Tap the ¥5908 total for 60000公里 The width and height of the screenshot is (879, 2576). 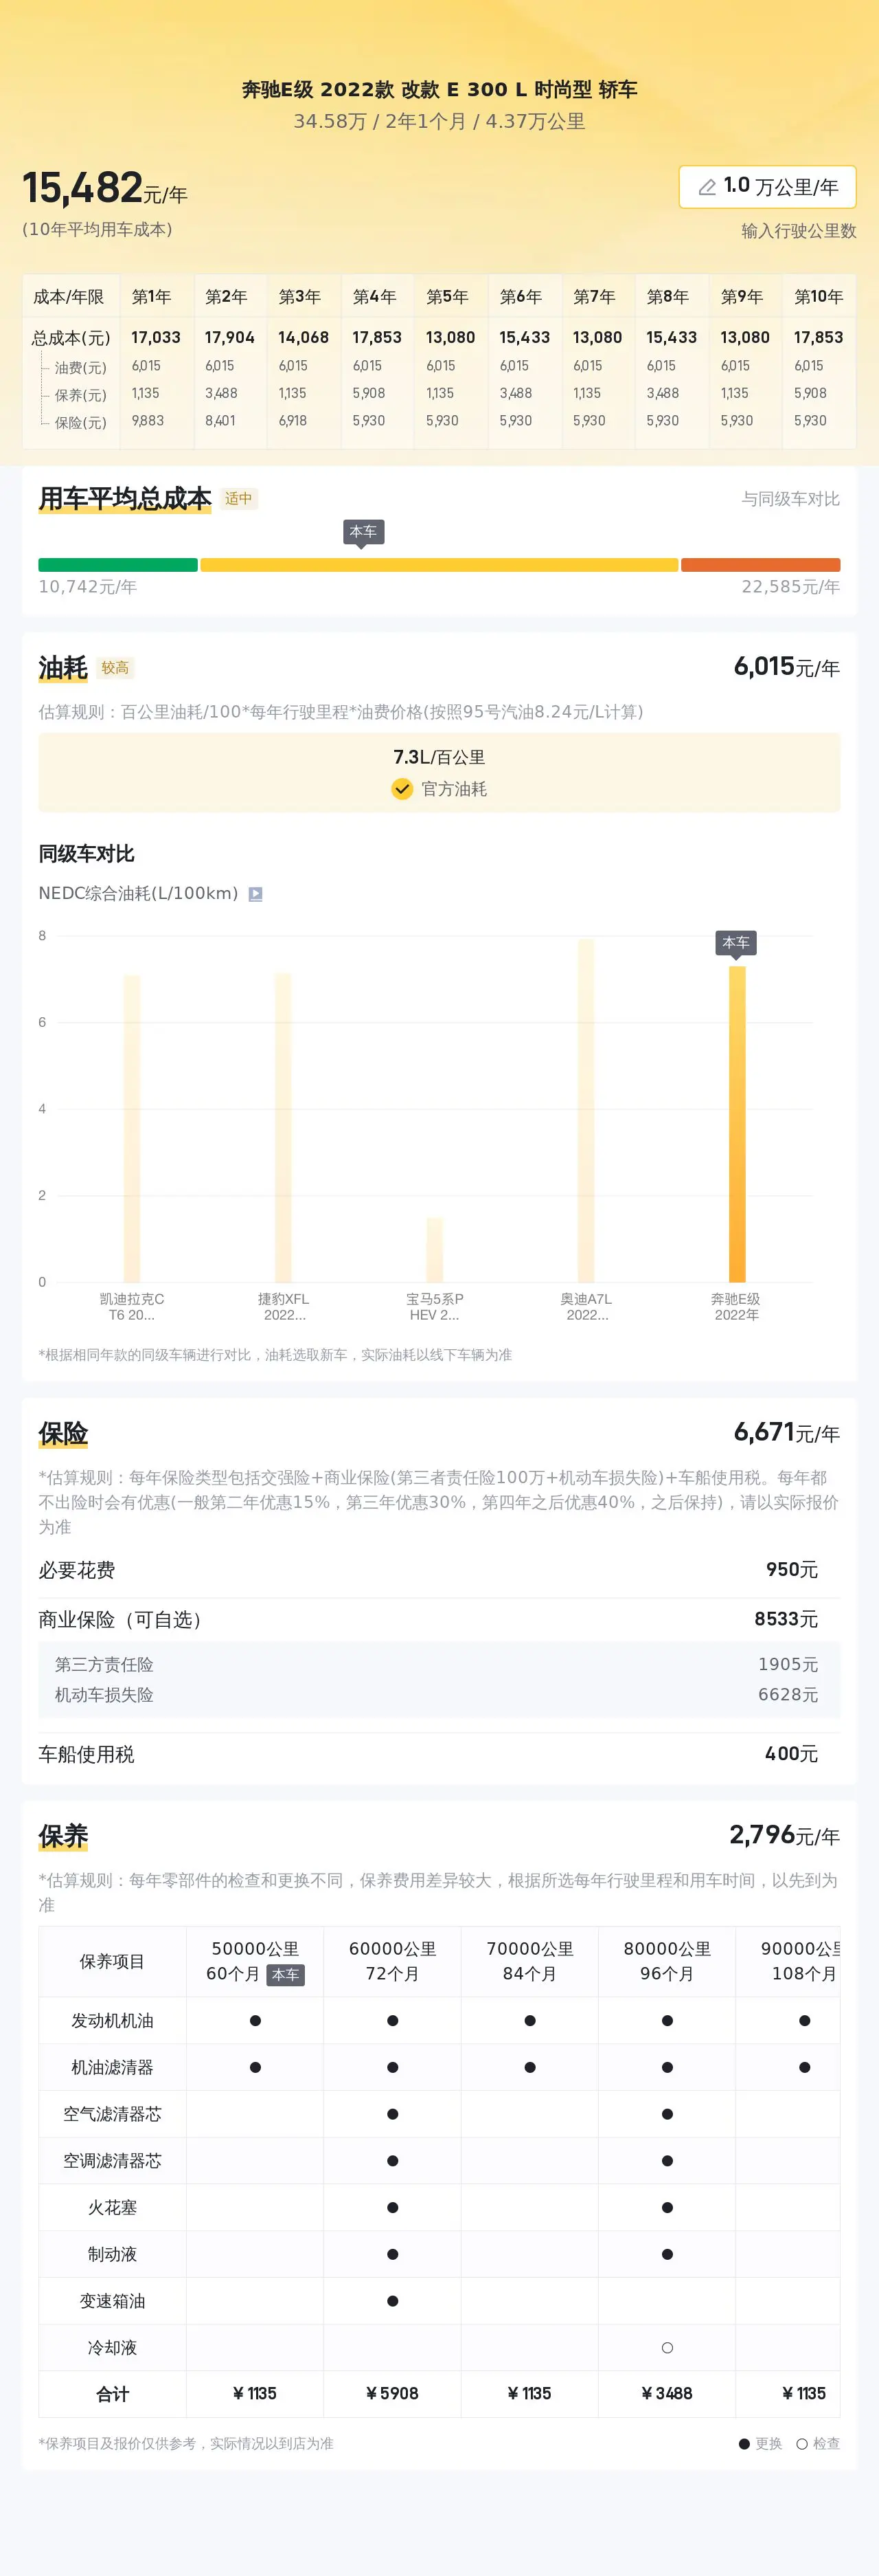393,2393
